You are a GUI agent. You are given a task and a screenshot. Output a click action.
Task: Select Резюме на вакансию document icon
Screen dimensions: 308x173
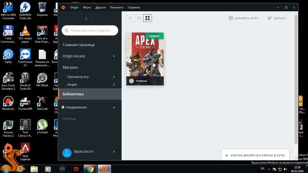pos(42,58)
